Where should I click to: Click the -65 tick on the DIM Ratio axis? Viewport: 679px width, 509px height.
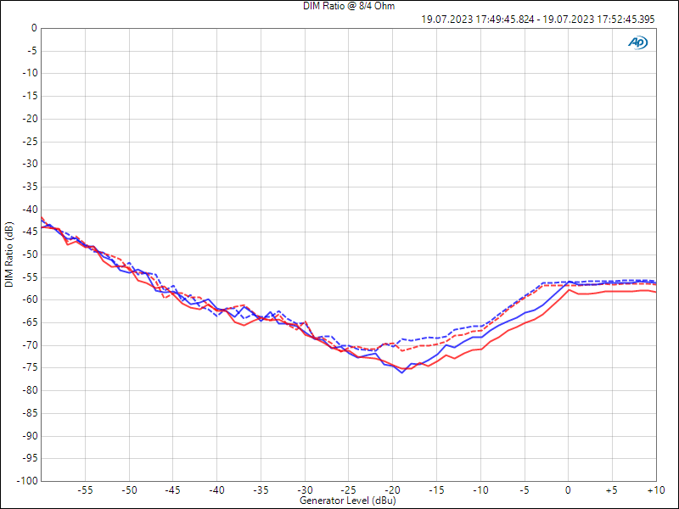(x=30, y=322)
